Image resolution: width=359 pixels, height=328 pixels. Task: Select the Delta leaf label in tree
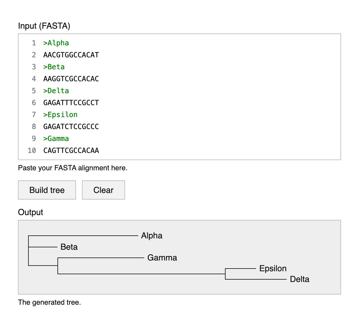click(299, 279)
